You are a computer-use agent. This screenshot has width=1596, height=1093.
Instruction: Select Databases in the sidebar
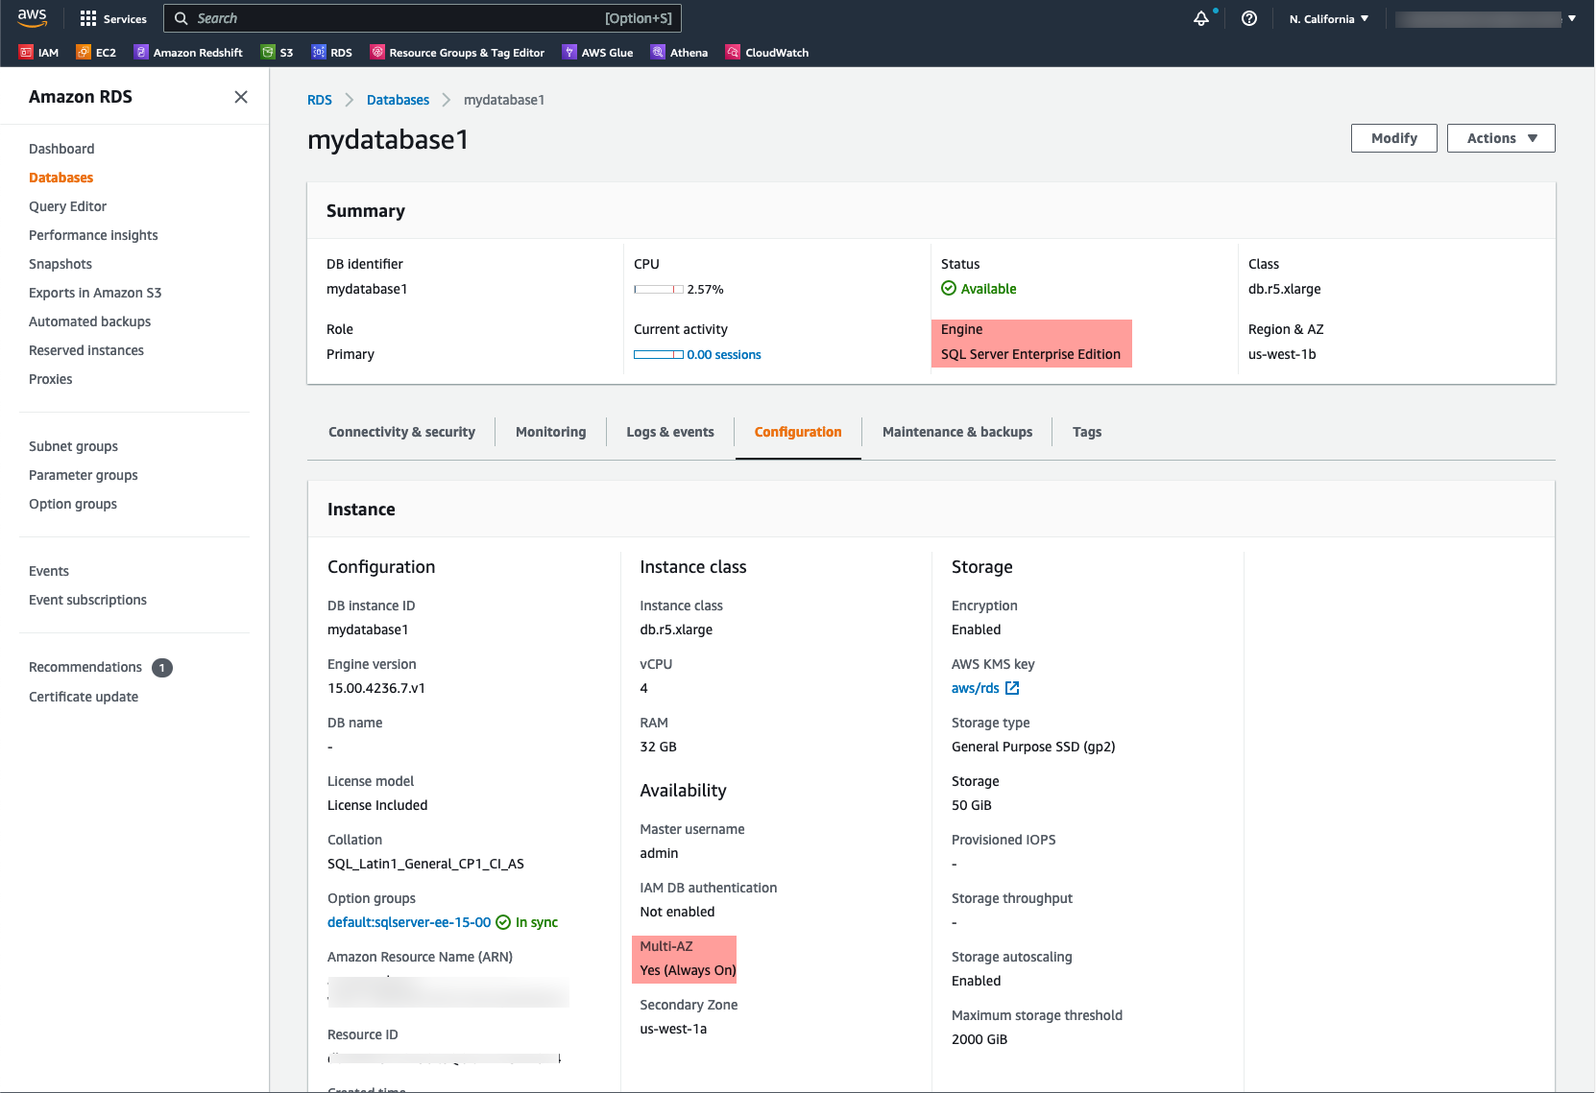click(x=61, y=178)
